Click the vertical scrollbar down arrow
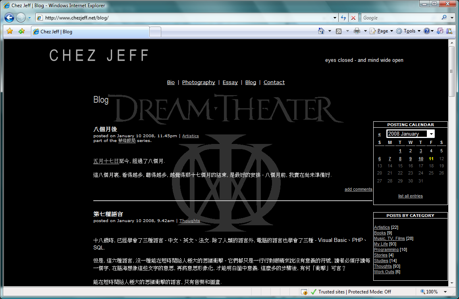459x299 pixels. coord(452,283)
